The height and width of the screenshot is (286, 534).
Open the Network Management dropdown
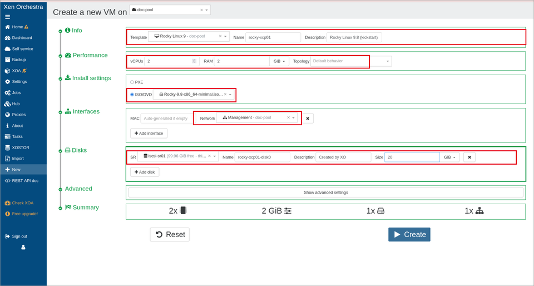coord(294,117)
